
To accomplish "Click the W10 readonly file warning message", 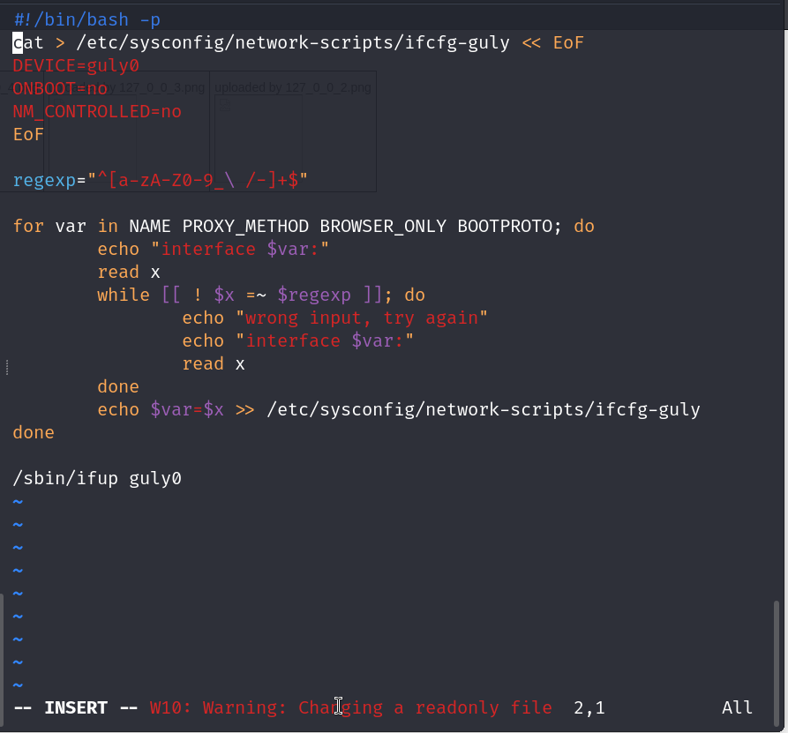I will pyautogui.click(x=351, y=707).
